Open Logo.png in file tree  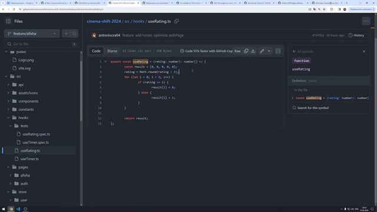[26, 60]
